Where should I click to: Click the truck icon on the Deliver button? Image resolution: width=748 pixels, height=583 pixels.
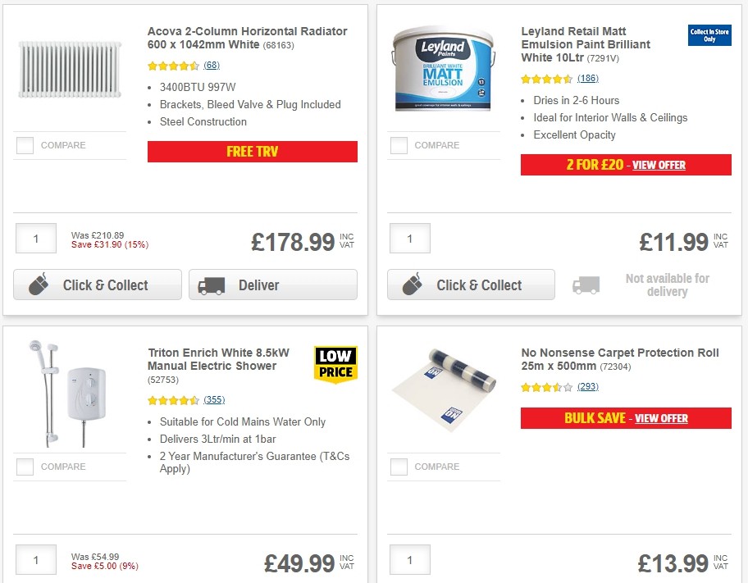211,285
